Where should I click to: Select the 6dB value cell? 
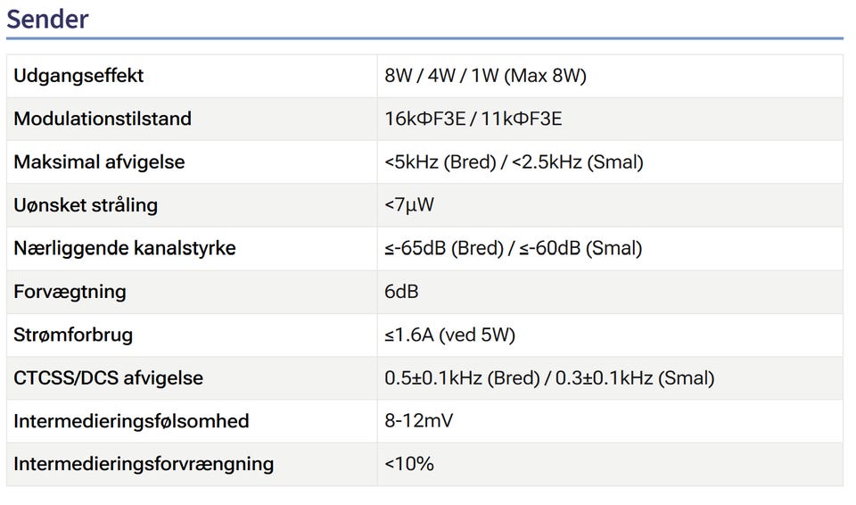click(401, 292)
